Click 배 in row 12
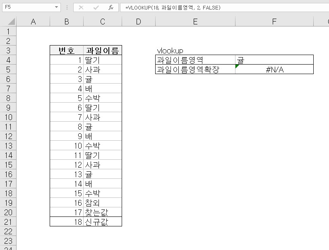Image resolution: width=329 pixels, height=250 pixels. point(103,136)
